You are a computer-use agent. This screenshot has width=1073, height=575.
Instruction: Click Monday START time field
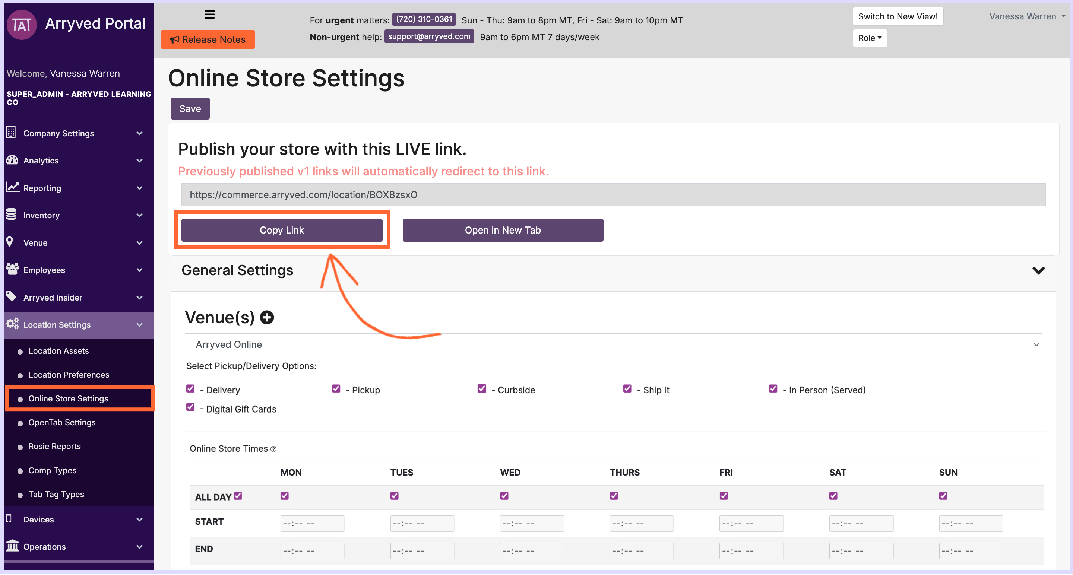pyautogui.click(x=312, y=523)
